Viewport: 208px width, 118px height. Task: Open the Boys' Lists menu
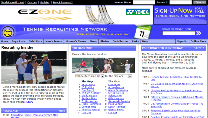18,41
